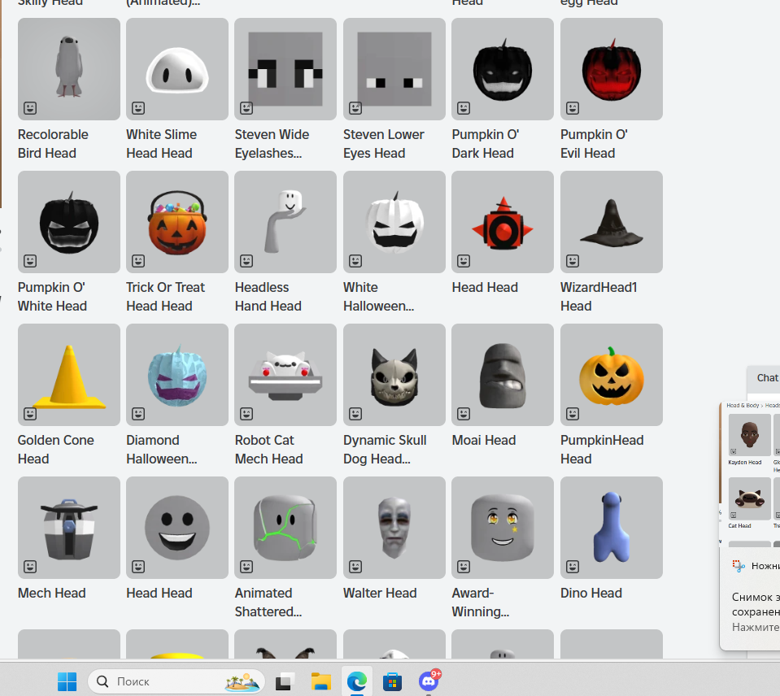
Task: Click the 'Trick Or Treat Head Head' label
Action: pos(166,297)
